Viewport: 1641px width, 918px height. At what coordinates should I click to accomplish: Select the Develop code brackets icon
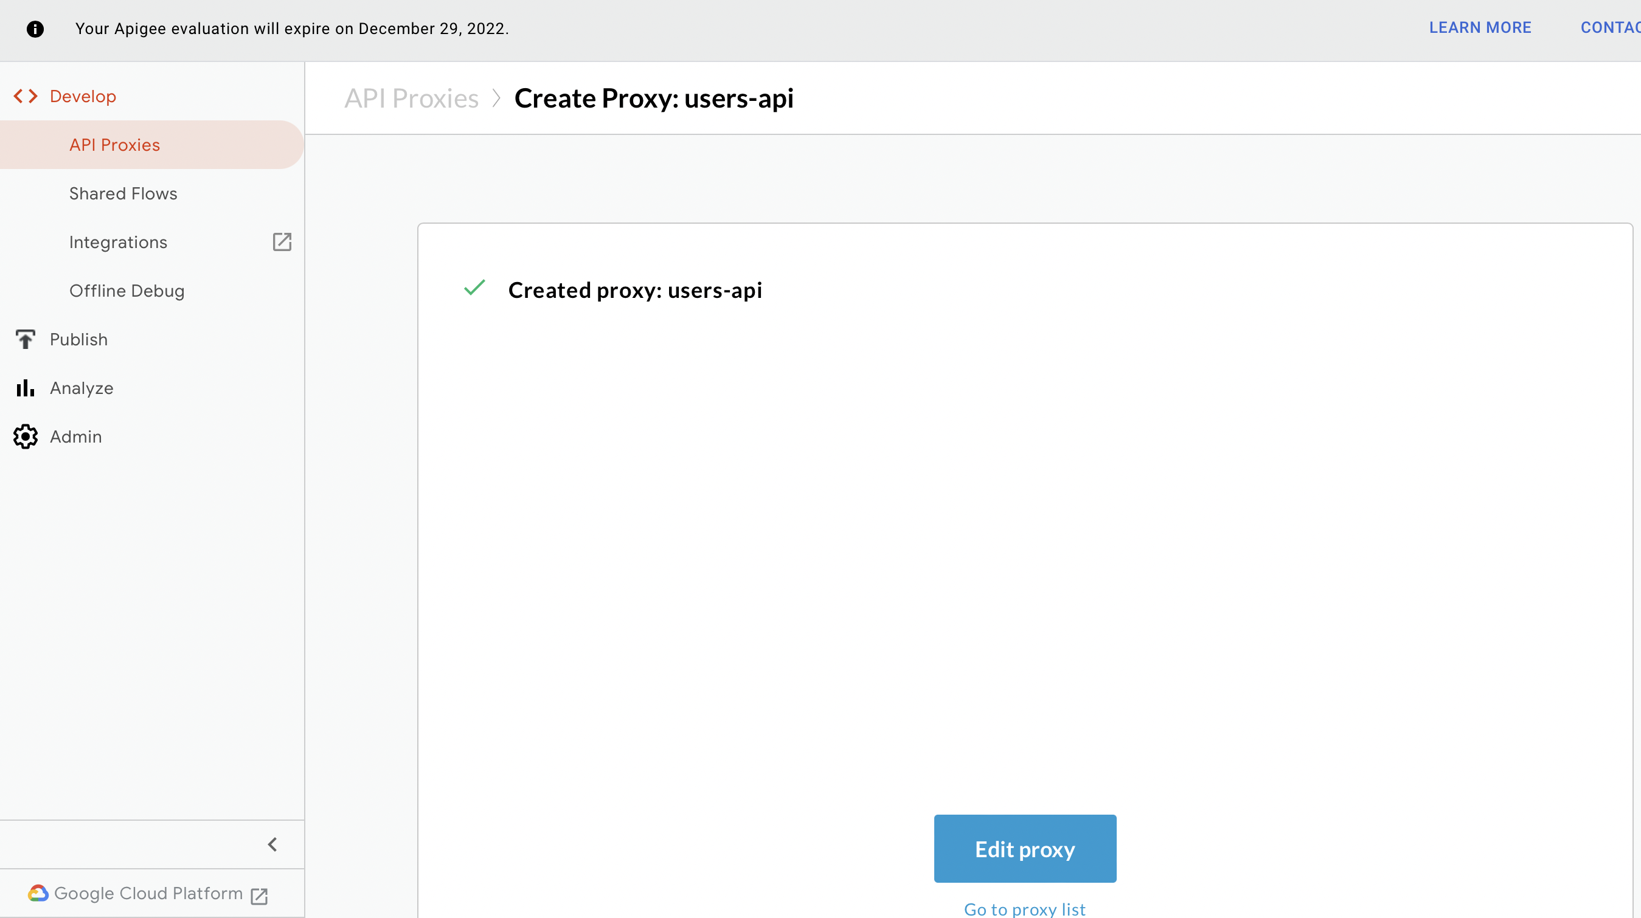(26, 96)
